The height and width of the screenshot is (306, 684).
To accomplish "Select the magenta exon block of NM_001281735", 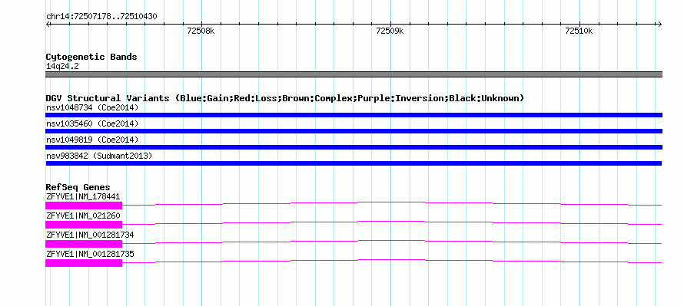I will [84, 263].
